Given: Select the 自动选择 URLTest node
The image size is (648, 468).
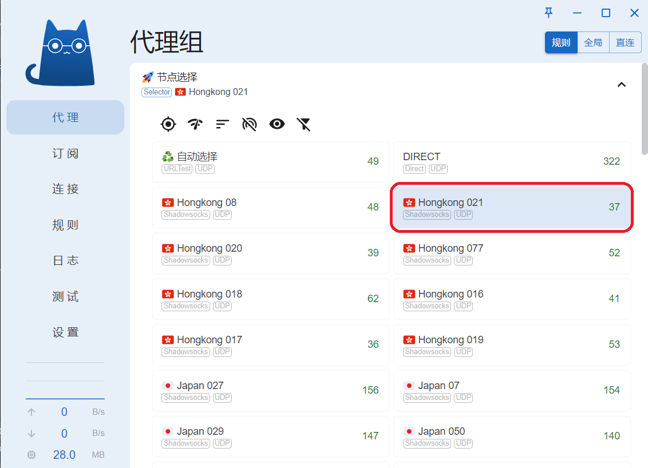Looking at the screenshot, I should [270, 161].
